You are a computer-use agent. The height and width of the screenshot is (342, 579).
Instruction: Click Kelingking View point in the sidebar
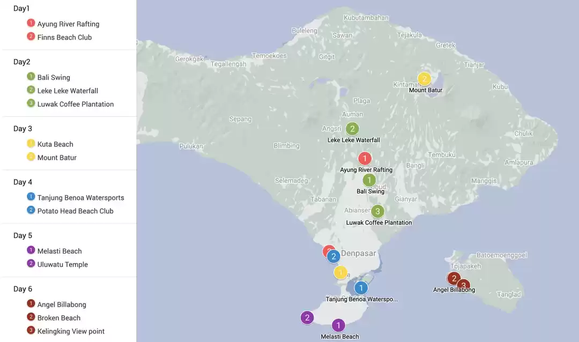[x=71, y=331]
